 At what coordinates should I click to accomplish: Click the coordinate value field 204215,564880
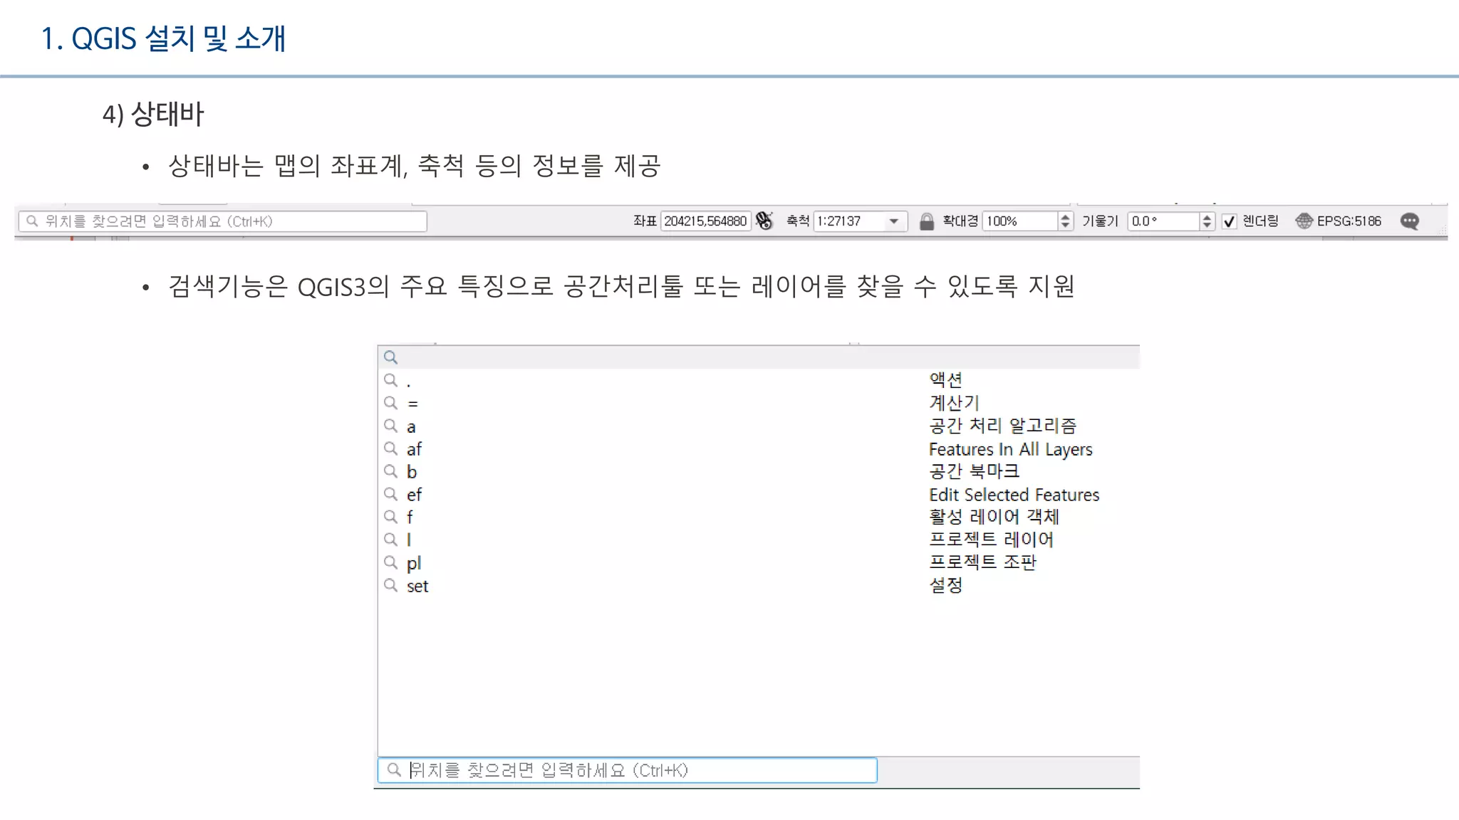[705, 221]
